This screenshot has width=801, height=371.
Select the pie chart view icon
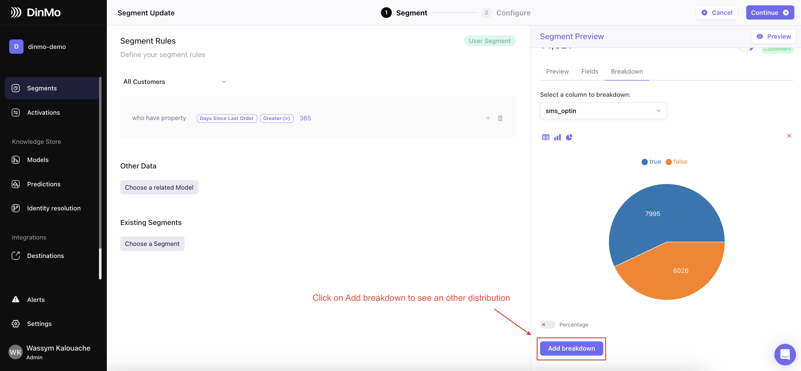(569, 137)
